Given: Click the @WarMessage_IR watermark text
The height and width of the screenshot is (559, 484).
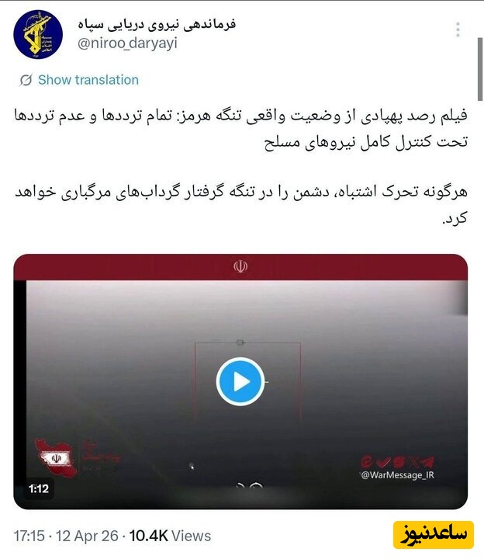Looking at the screenshot, I should coord(397,475).
